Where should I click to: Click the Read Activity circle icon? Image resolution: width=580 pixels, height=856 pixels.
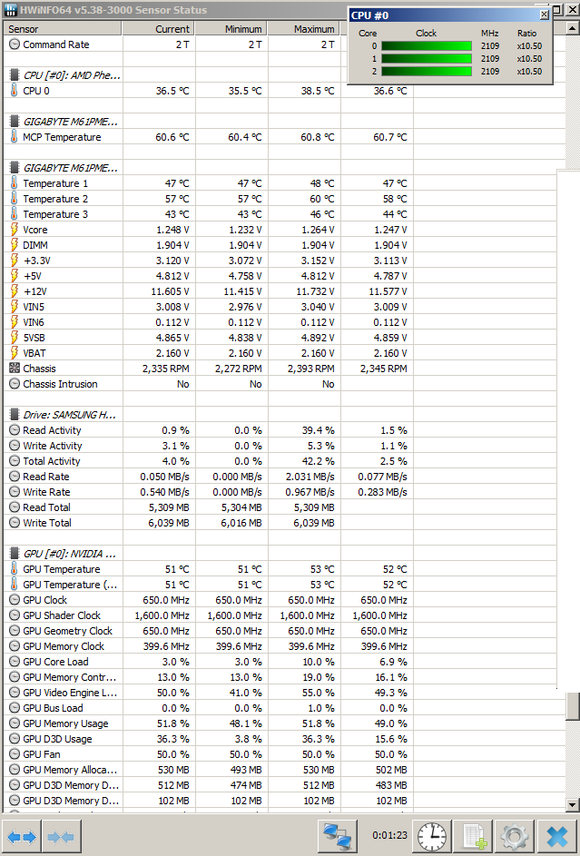pyautogui.click(x=15, y=430)
